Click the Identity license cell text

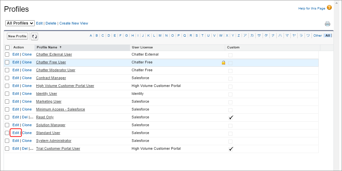point(138,94)
